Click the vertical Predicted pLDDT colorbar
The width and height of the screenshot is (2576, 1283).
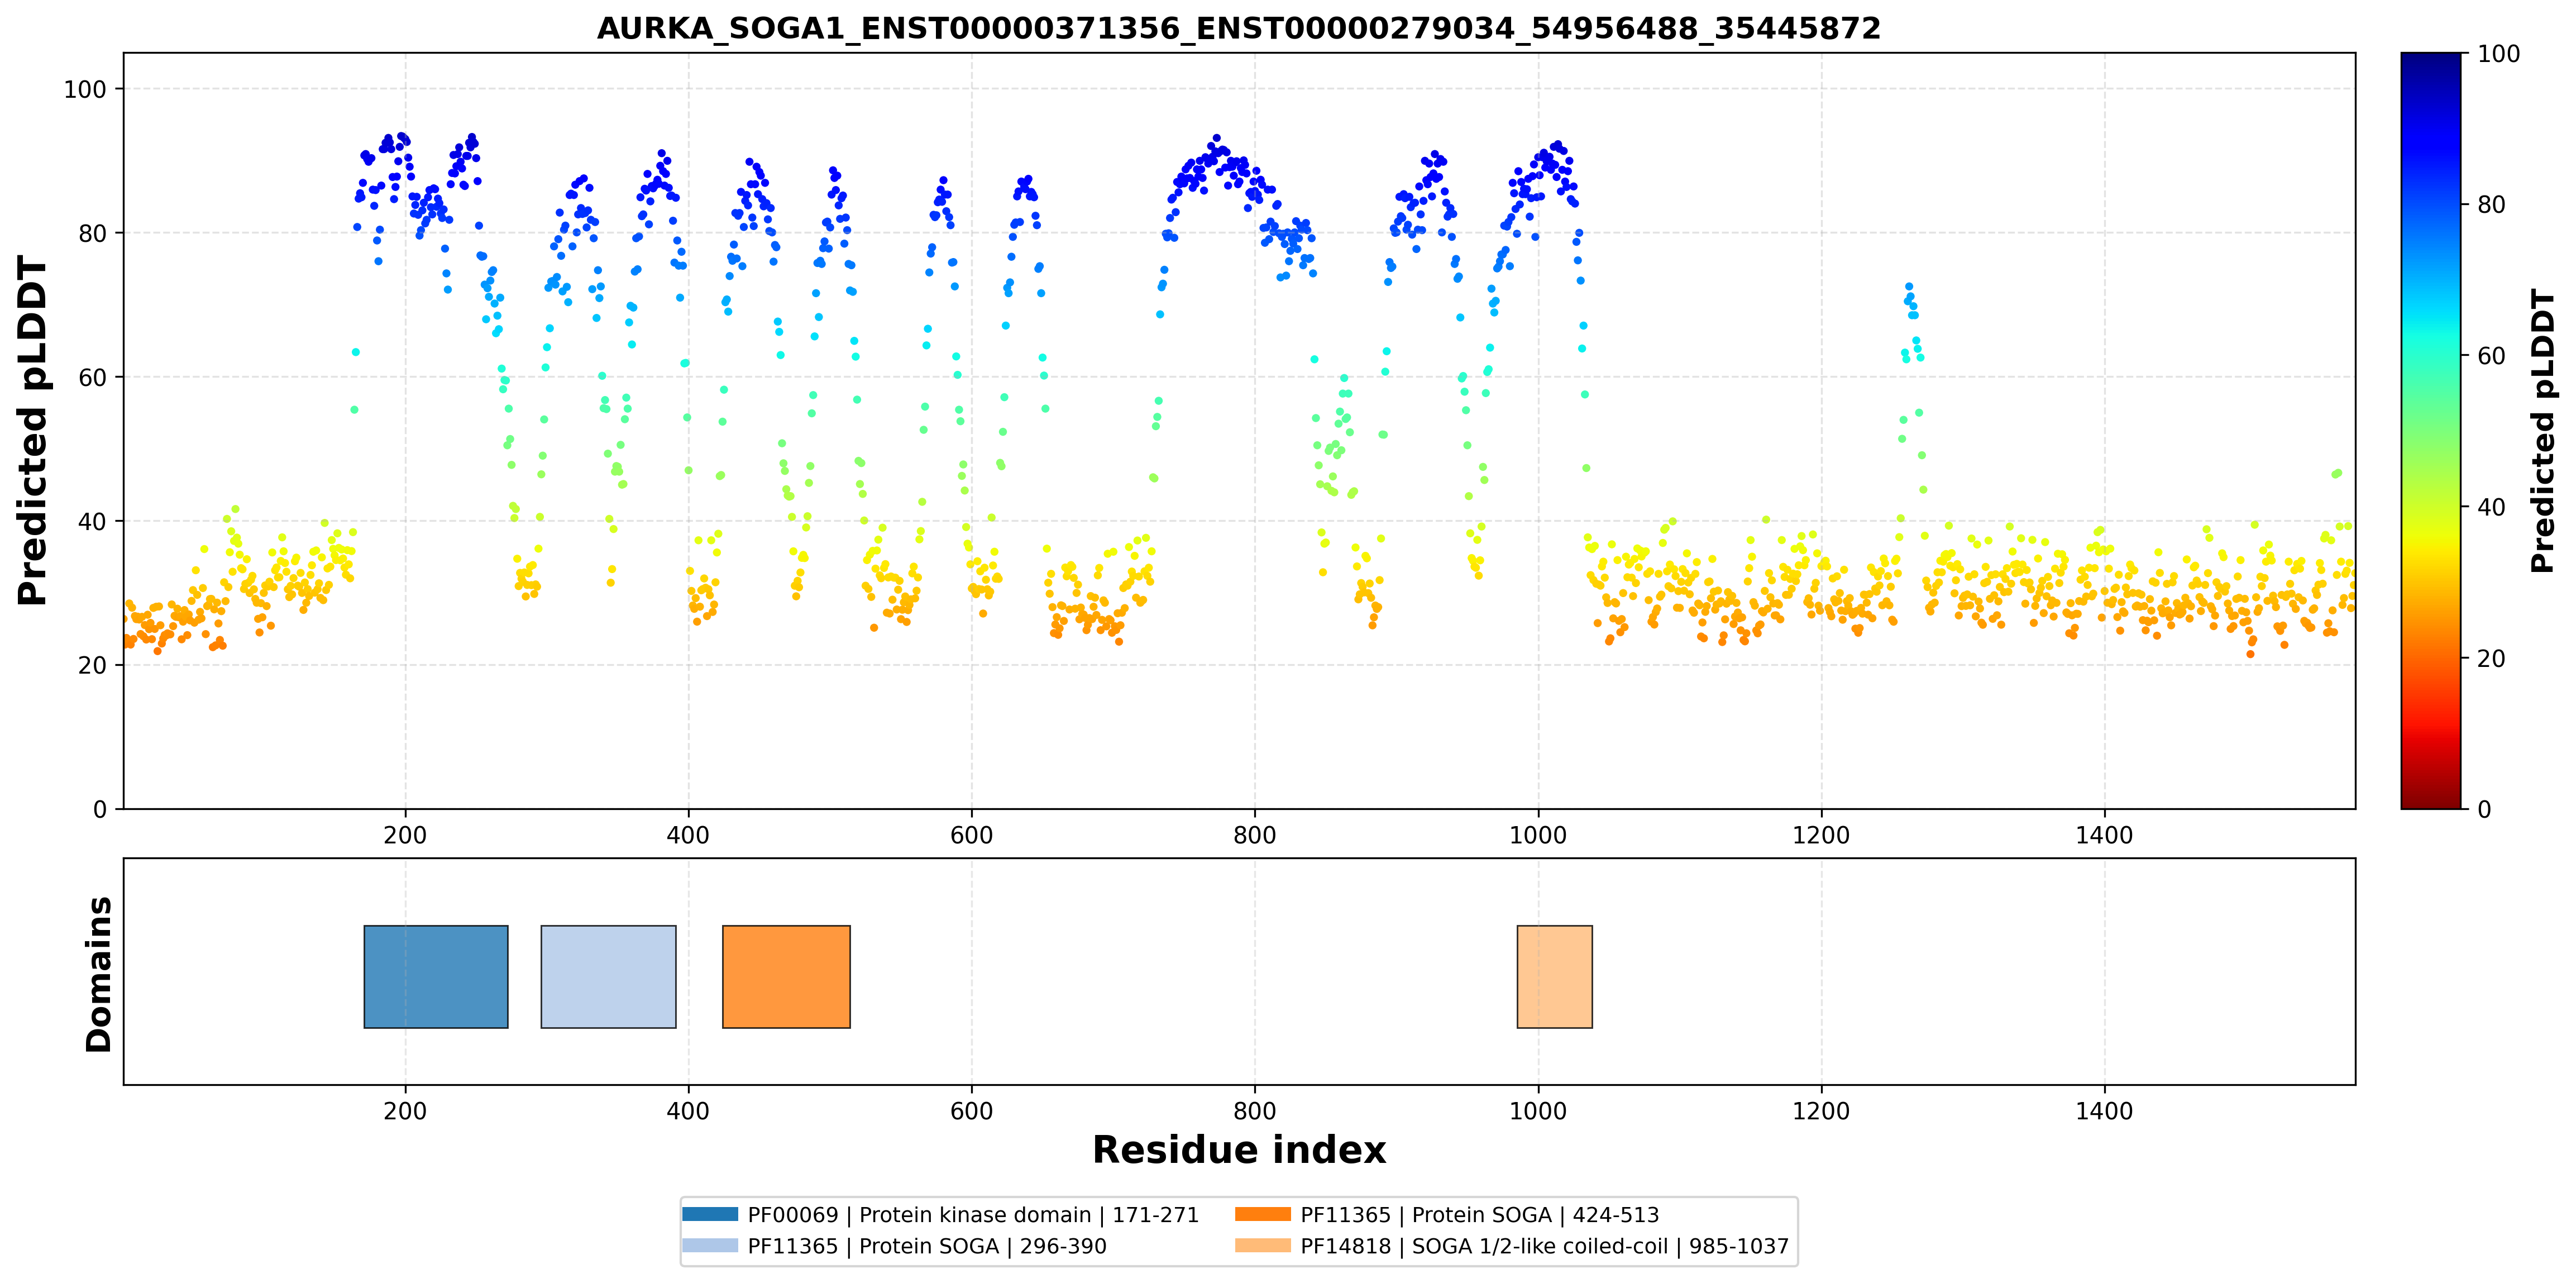2431,431
